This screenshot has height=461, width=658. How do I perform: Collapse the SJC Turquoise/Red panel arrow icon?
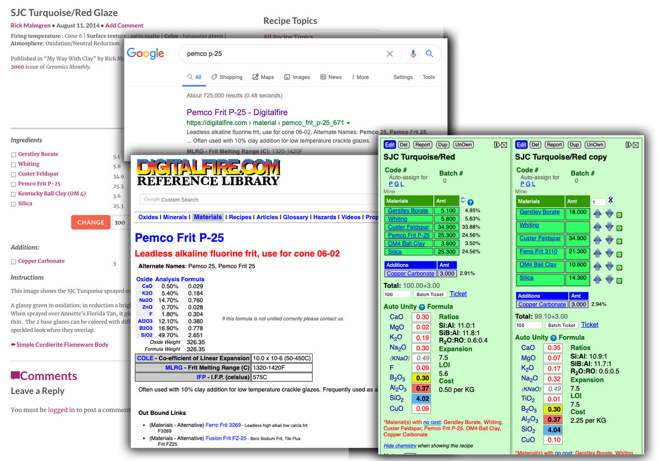(497, 145)
